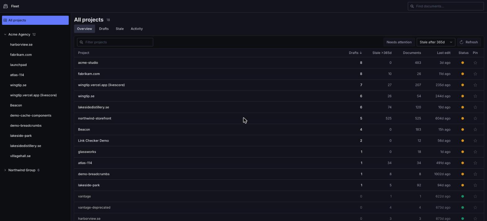Expand the Northwind Group tree
Image resolution: width=487 pixels, height=221 pixels.
(5, 170)
